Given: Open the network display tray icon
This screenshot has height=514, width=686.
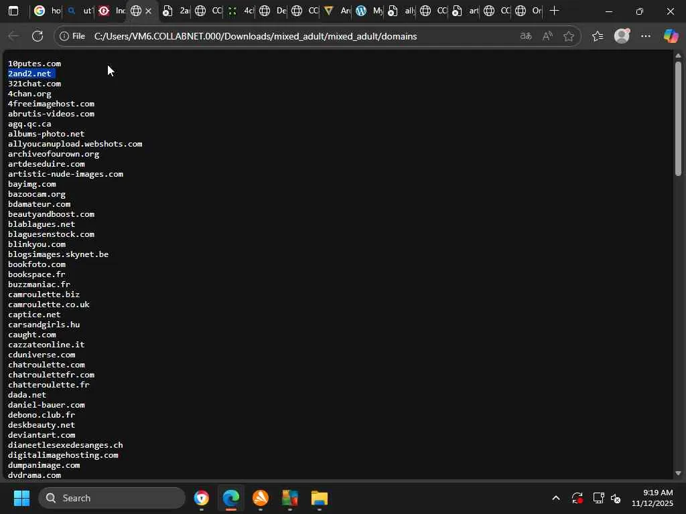Looking at the screenshot, I should tap(598, 498).
